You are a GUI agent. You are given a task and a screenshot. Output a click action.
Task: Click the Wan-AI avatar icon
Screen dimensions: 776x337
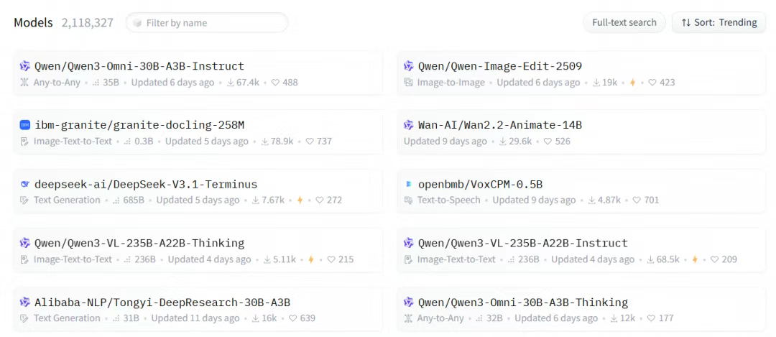pos(409,125)
